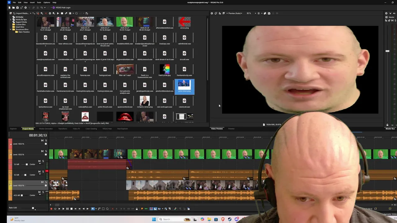
Task: Click Copy snapshot to clipboard icon
Action: pyautogui.click(x=265, y=13)
